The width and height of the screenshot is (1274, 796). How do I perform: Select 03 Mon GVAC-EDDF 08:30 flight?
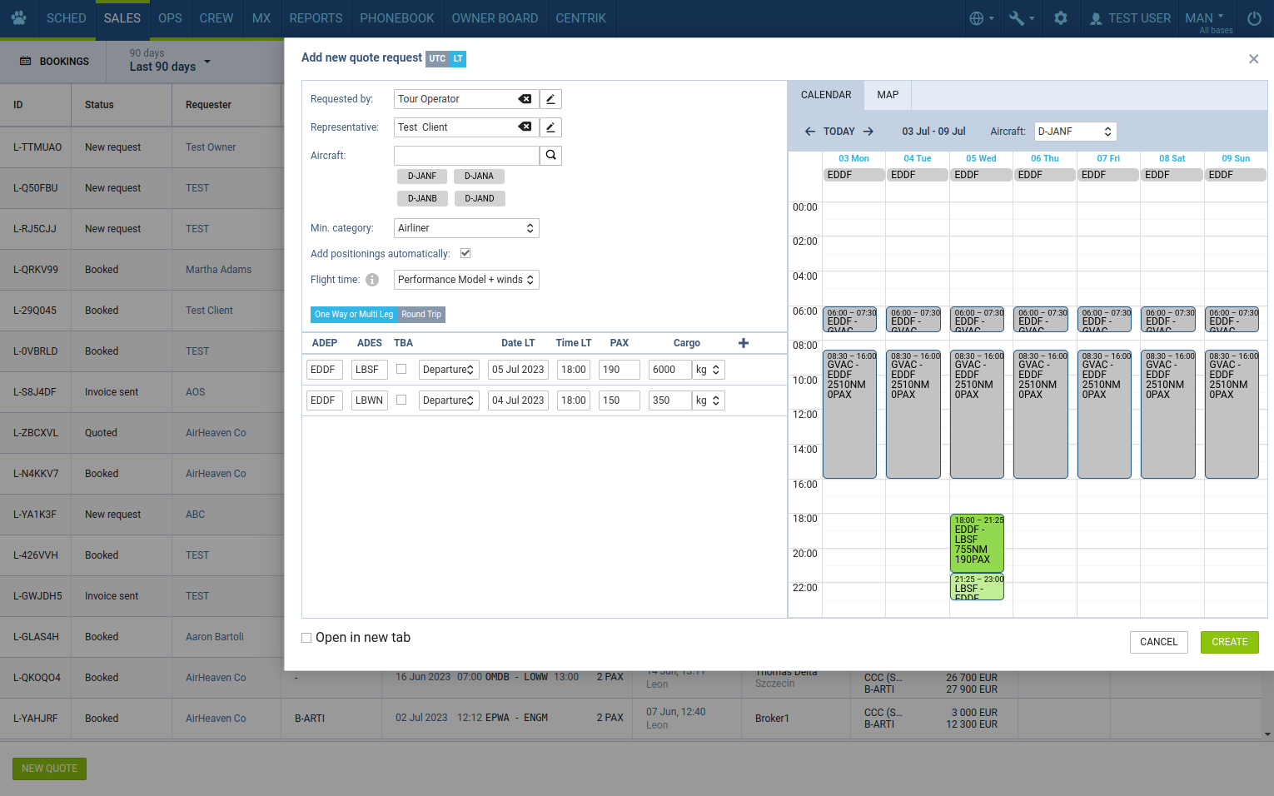click(x=849, y=414)
